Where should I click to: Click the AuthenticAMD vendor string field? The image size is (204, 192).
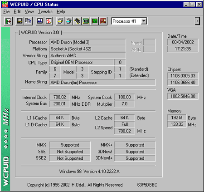(87, 55)
